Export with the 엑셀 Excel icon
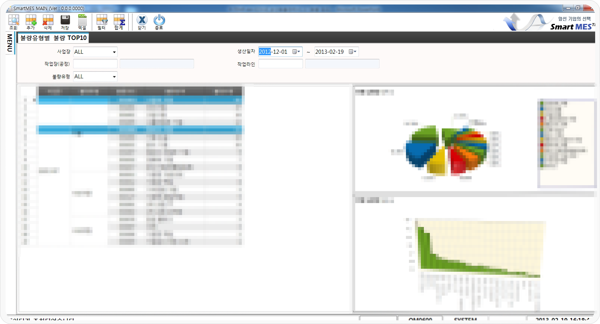The height and width of the screenshot is (324, 600). [x=82, y=22]
